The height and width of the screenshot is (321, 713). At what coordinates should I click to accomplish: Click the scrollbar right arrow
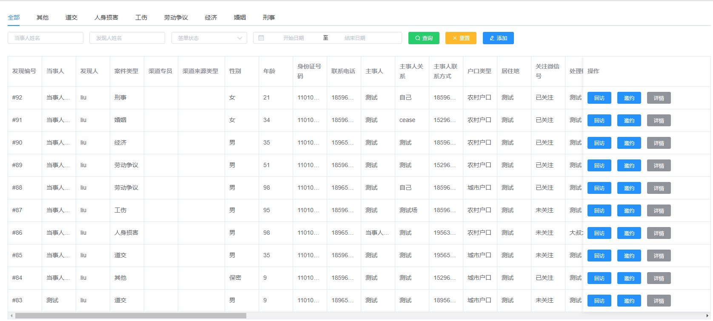[707, 315]
